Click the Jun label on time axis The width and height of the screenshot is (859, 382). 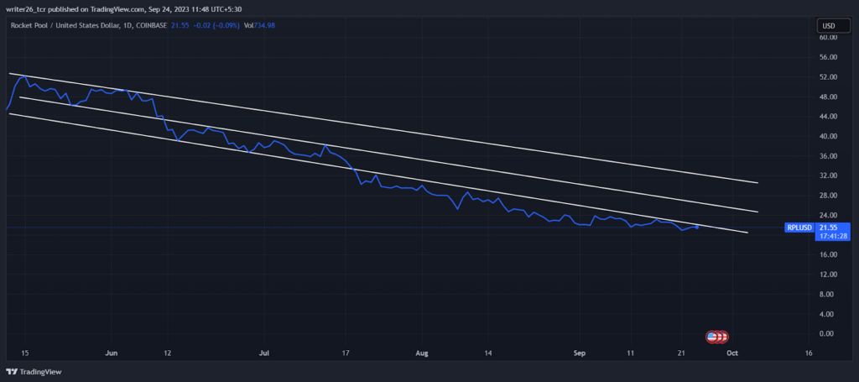click(112, 353)
